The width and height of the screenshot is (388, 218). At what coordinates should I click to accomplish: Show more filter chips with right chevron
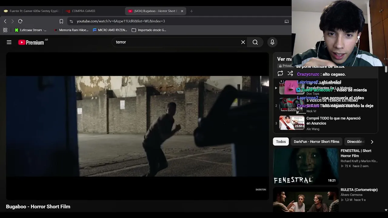pos(372,142)
